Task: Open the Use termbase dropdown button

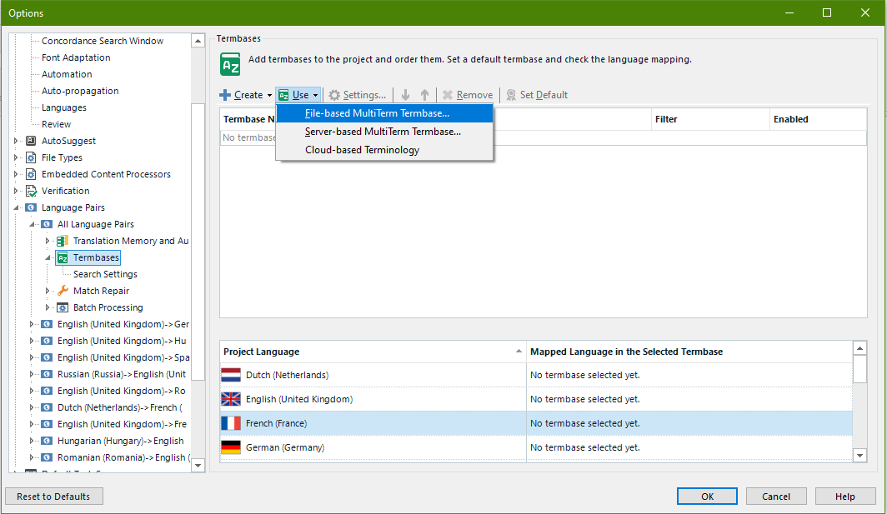Action: tap(298, 95)
